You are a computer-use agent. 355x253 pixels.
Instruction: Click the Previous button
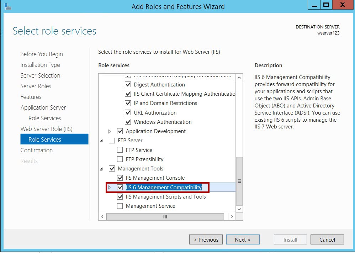[x=206, y=239]
